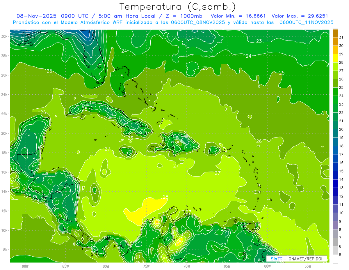The height and width of the screenshot is (270, 349).
Task: Click the '16N' latitude axis label
Action: pos(4,172)
